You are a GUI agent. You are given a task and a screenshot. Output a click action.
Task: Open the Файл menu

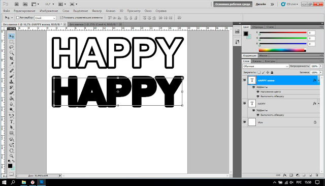7,11
